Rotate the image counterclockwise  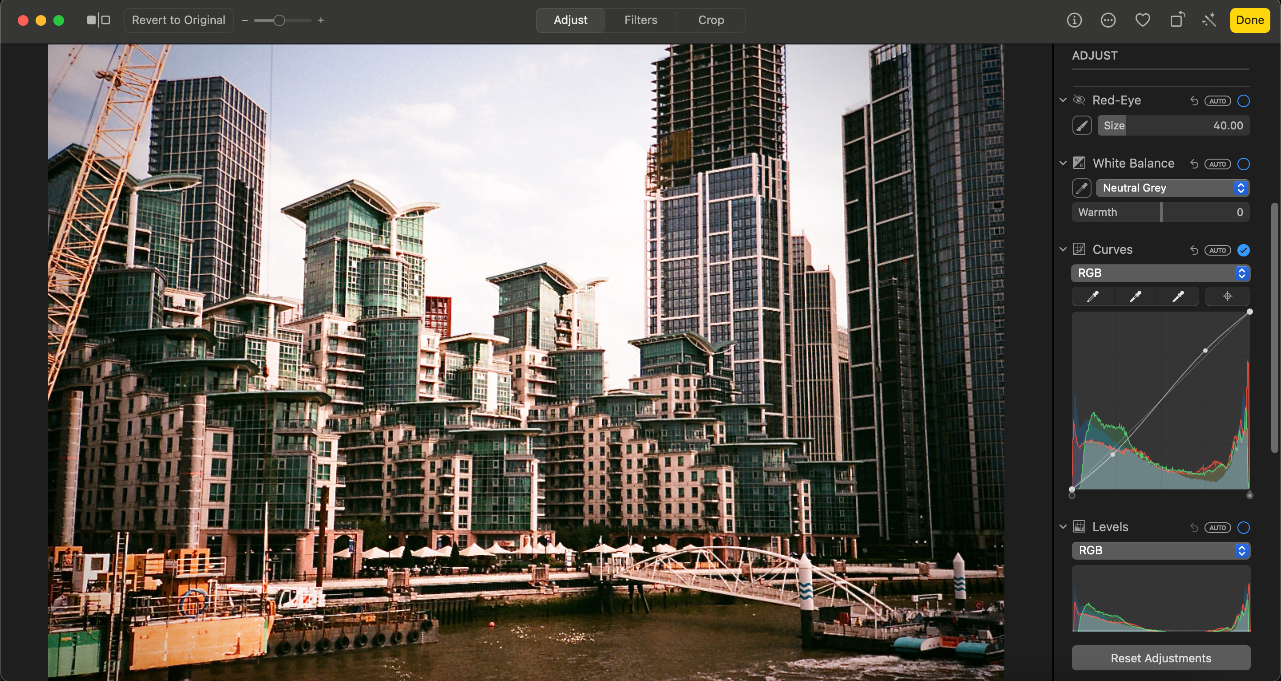tap(1176, 20)
